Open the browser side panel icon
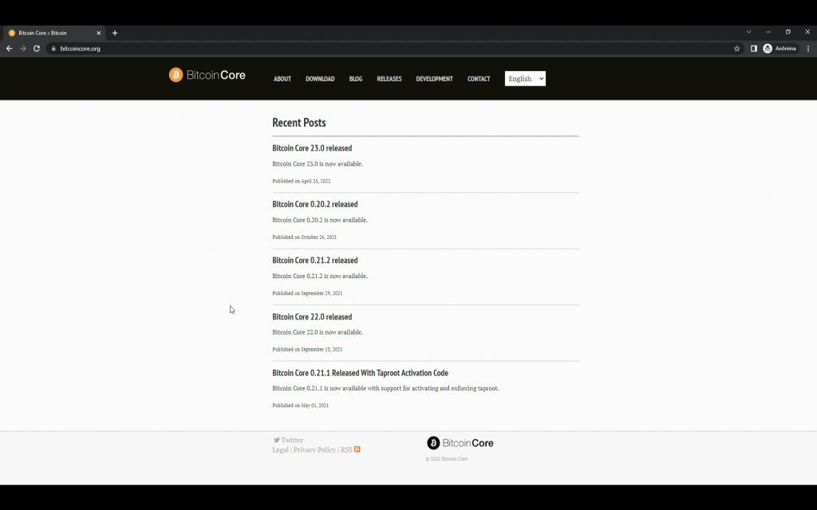 753,49
